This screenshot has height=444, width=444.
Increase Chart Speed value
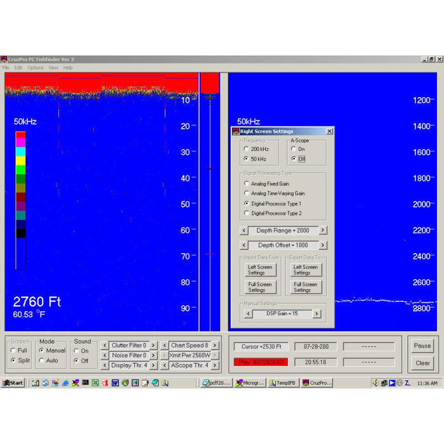[x=215, y=346]
